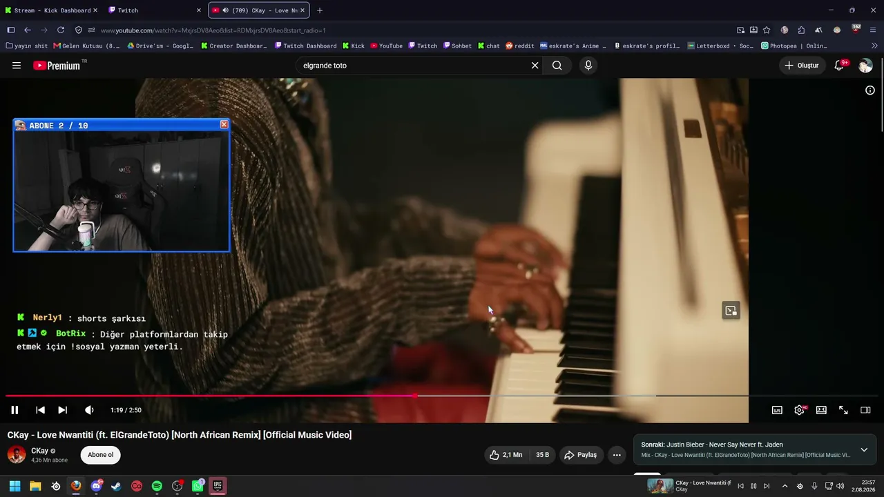Skip to the next video in the player

(62, 410)
